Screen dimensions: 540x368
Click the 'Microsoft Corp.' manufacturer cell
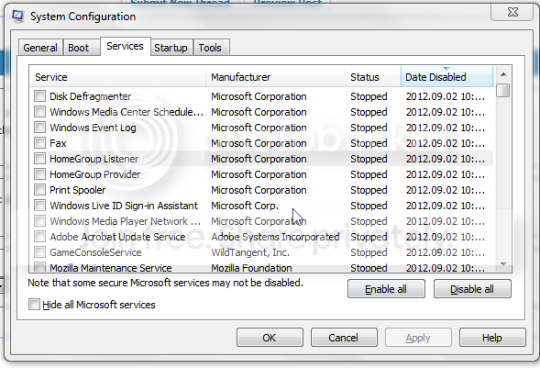tap(245, 206)
